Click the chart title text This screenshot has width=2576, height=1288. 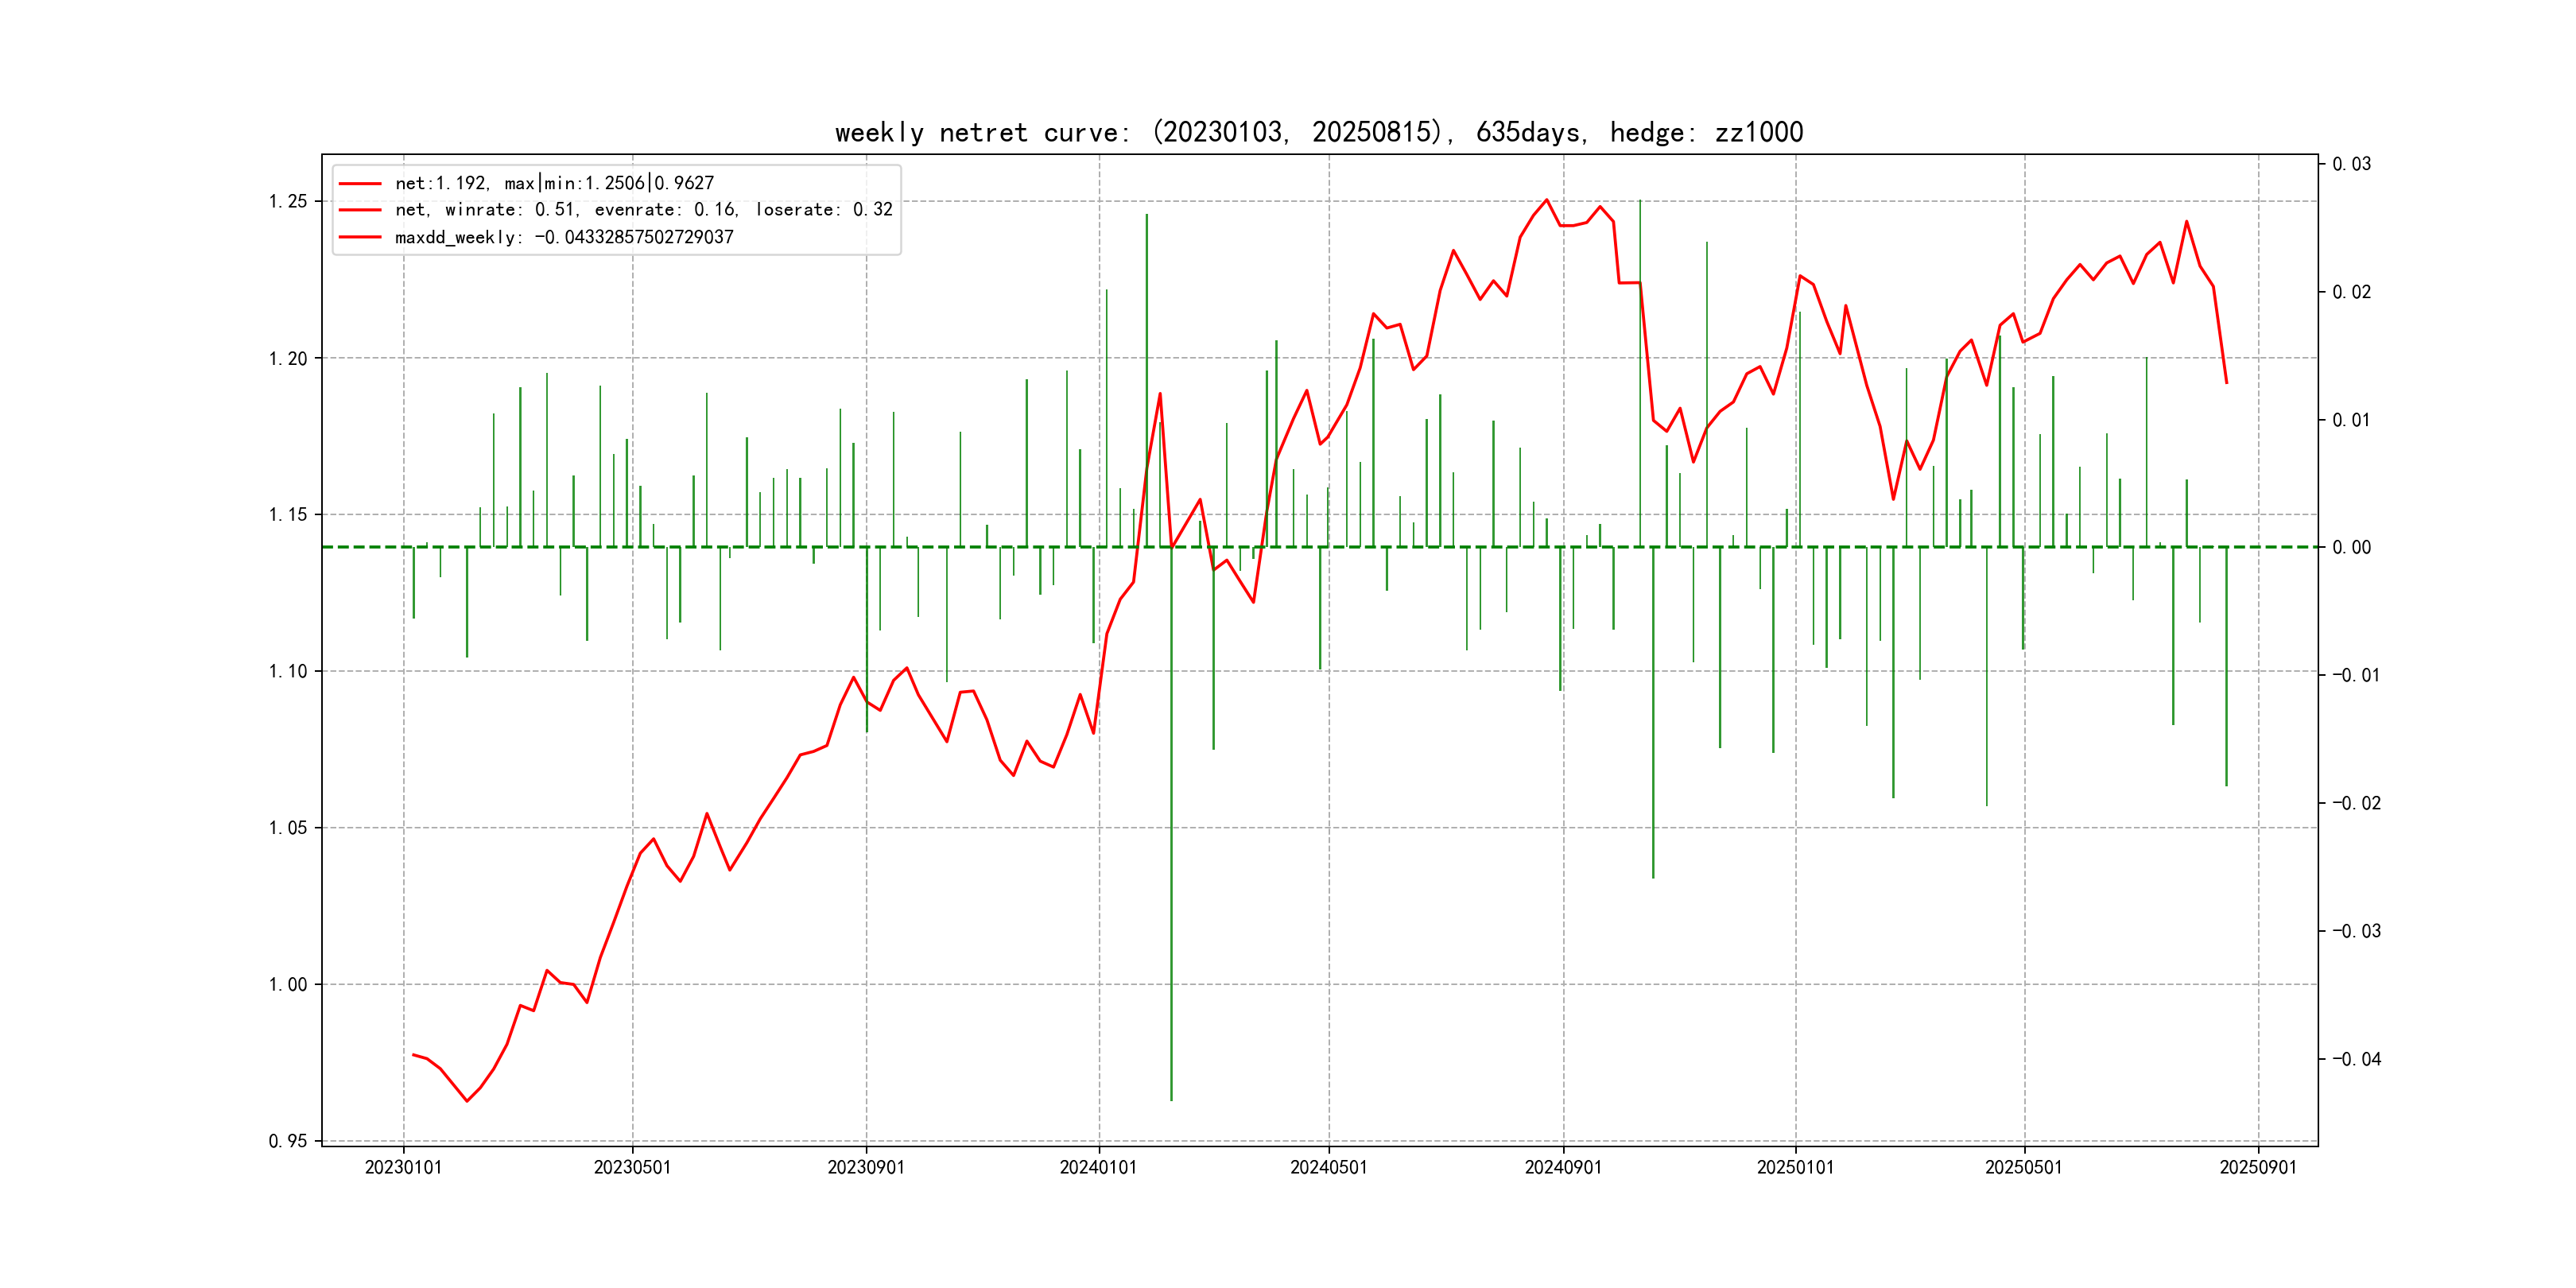(1318, 133)
